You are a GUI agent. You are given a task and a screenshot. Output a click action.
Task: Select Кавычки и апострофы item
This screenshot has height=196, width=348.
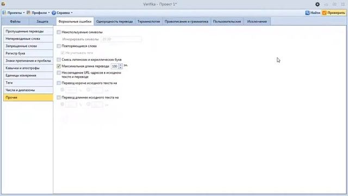28,68
